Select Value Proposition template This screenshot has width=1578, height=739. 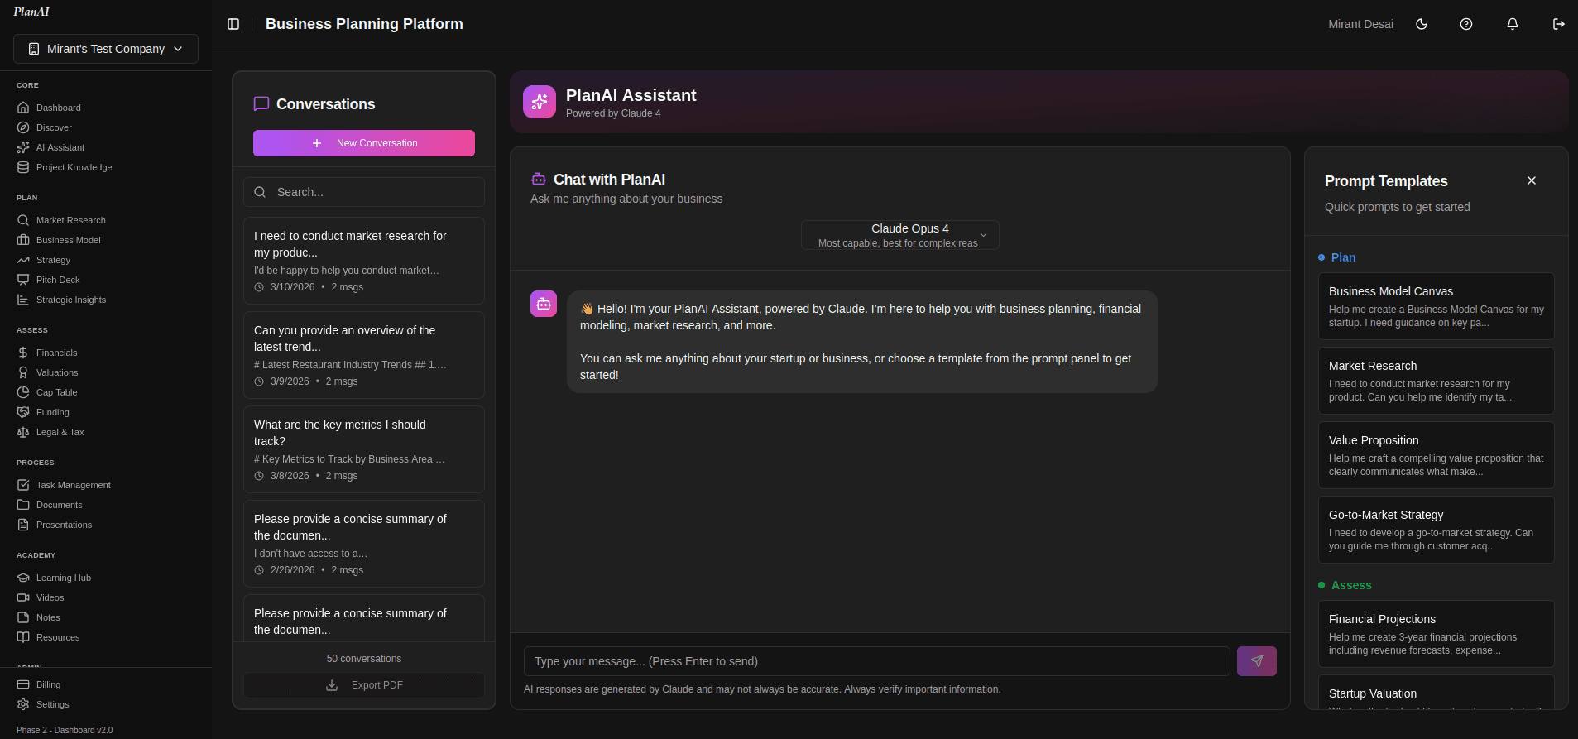pos(1437,455)
